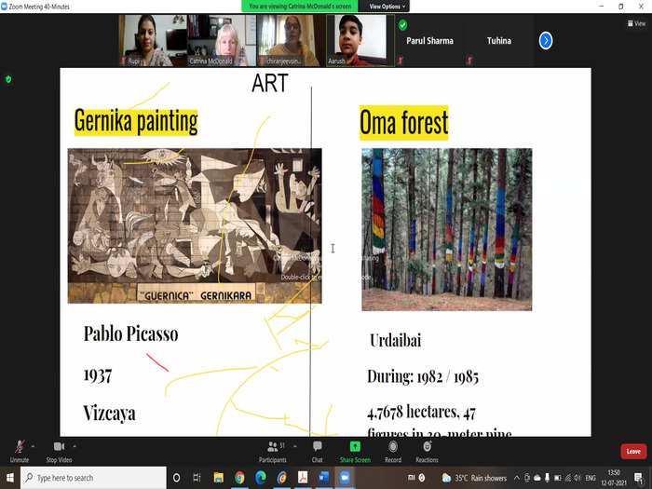652x489 pixels.
Task: Leave the meeting
Action: point(633,452)
